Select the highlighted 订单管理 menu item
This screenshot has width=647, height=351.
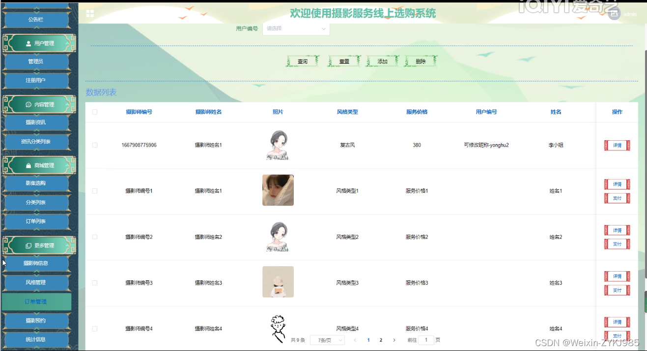36,301
